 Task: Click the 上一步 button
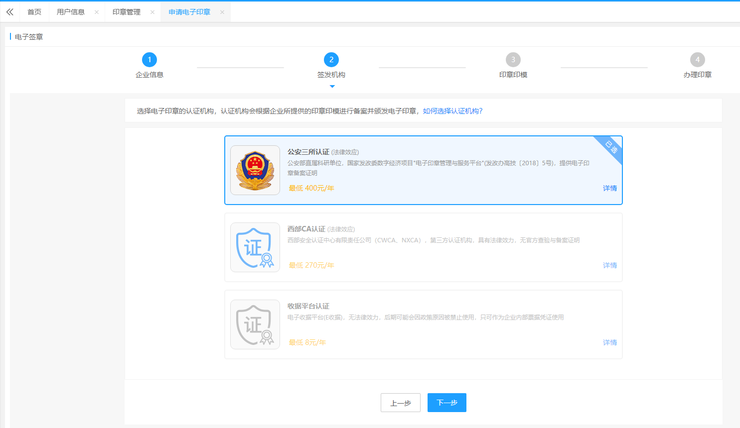click(401, 403)
